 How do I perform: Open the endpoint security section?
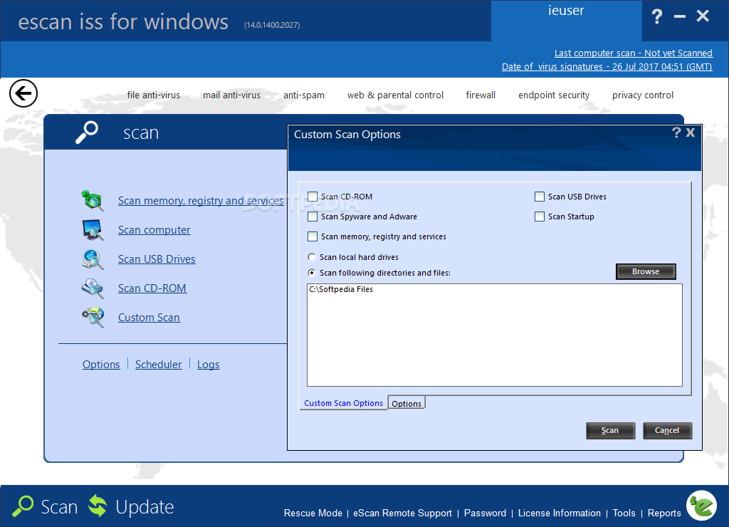(554, 95)
